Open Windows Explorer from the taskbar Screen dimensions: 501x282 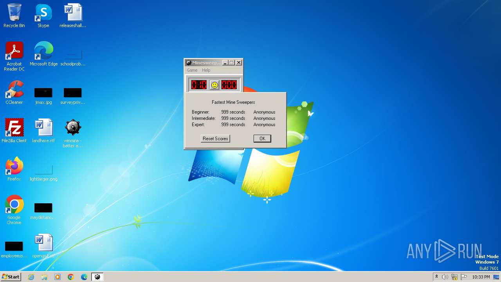click(x=44, y=277)
